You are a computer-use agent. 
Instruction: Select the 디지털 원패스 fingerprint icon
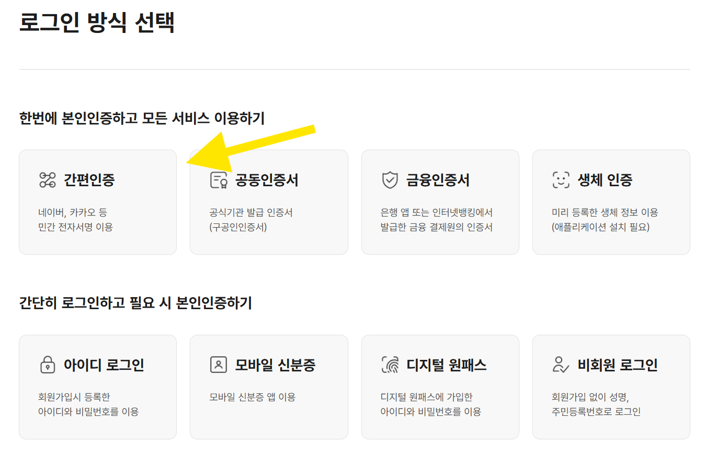click(389, 365)
